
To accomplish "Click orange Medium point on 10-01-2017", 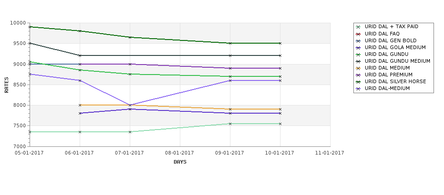I will coord(280,109).
